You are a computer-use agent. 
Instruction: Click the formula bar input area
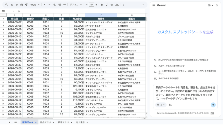point(83,11)
